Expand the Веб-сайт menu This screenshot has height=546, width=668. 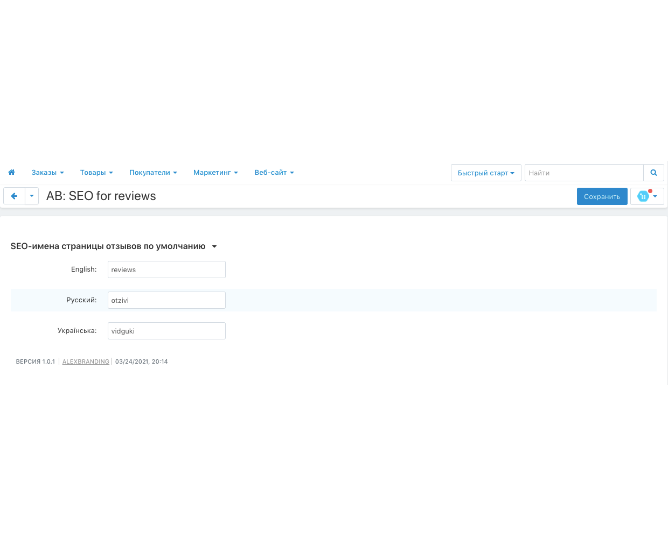point(274,173)
